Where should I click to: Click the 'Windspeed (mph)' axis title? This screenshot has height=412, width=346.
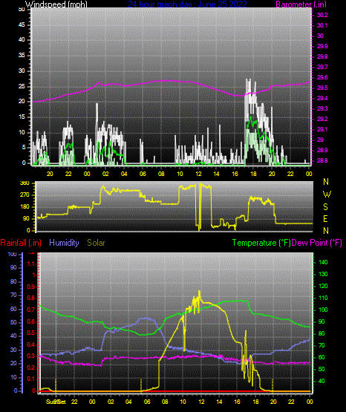[56, 4]
